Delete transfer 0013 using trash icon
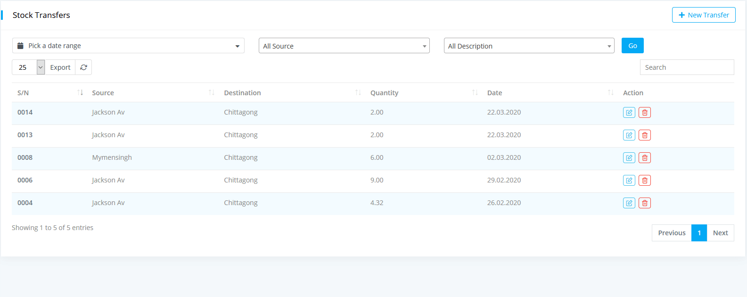Viewport: 747px width, 297px height. click(x=644, y=135)
